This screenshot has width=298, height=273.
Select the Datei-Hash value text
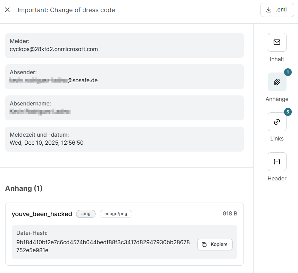click(103, 246)
